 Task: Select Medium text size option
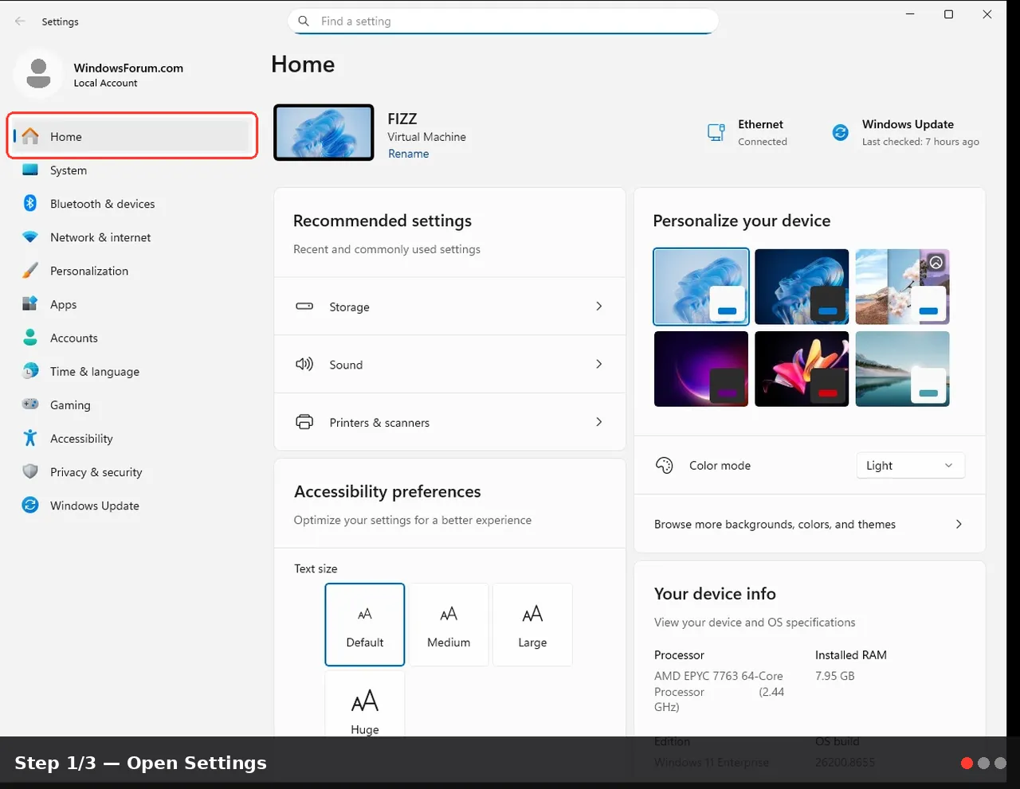[449, 624]
